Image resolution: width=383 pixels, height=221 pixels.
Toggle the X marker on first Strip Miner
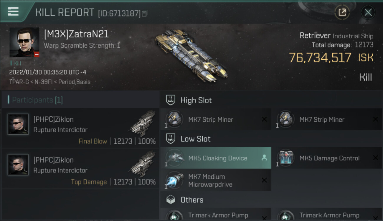264,119
